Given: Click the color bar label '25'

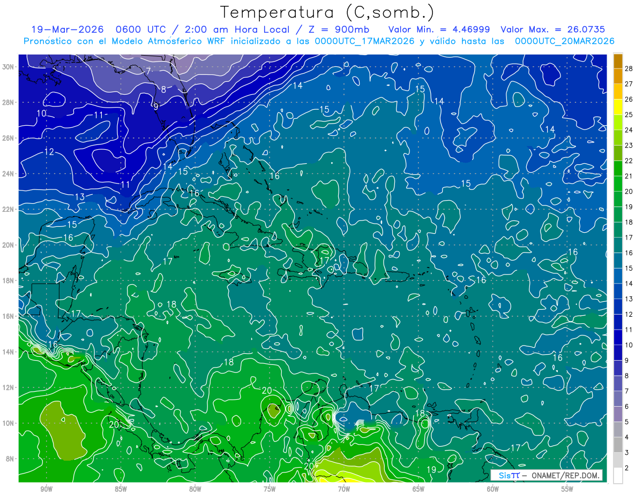Looking at the screenshot, I should 629,115.
